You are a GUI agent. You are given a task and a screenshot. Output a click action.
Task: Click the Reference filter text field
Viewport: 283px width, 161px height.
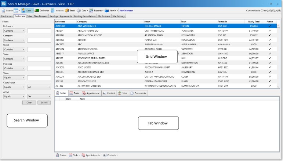click(x=39, y=31)
